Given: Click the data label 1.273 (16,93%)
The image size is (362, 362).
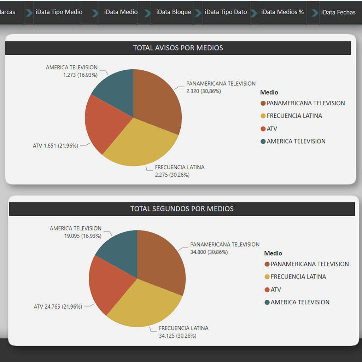Looking at the screenshot, I should (x=80, y=75).
